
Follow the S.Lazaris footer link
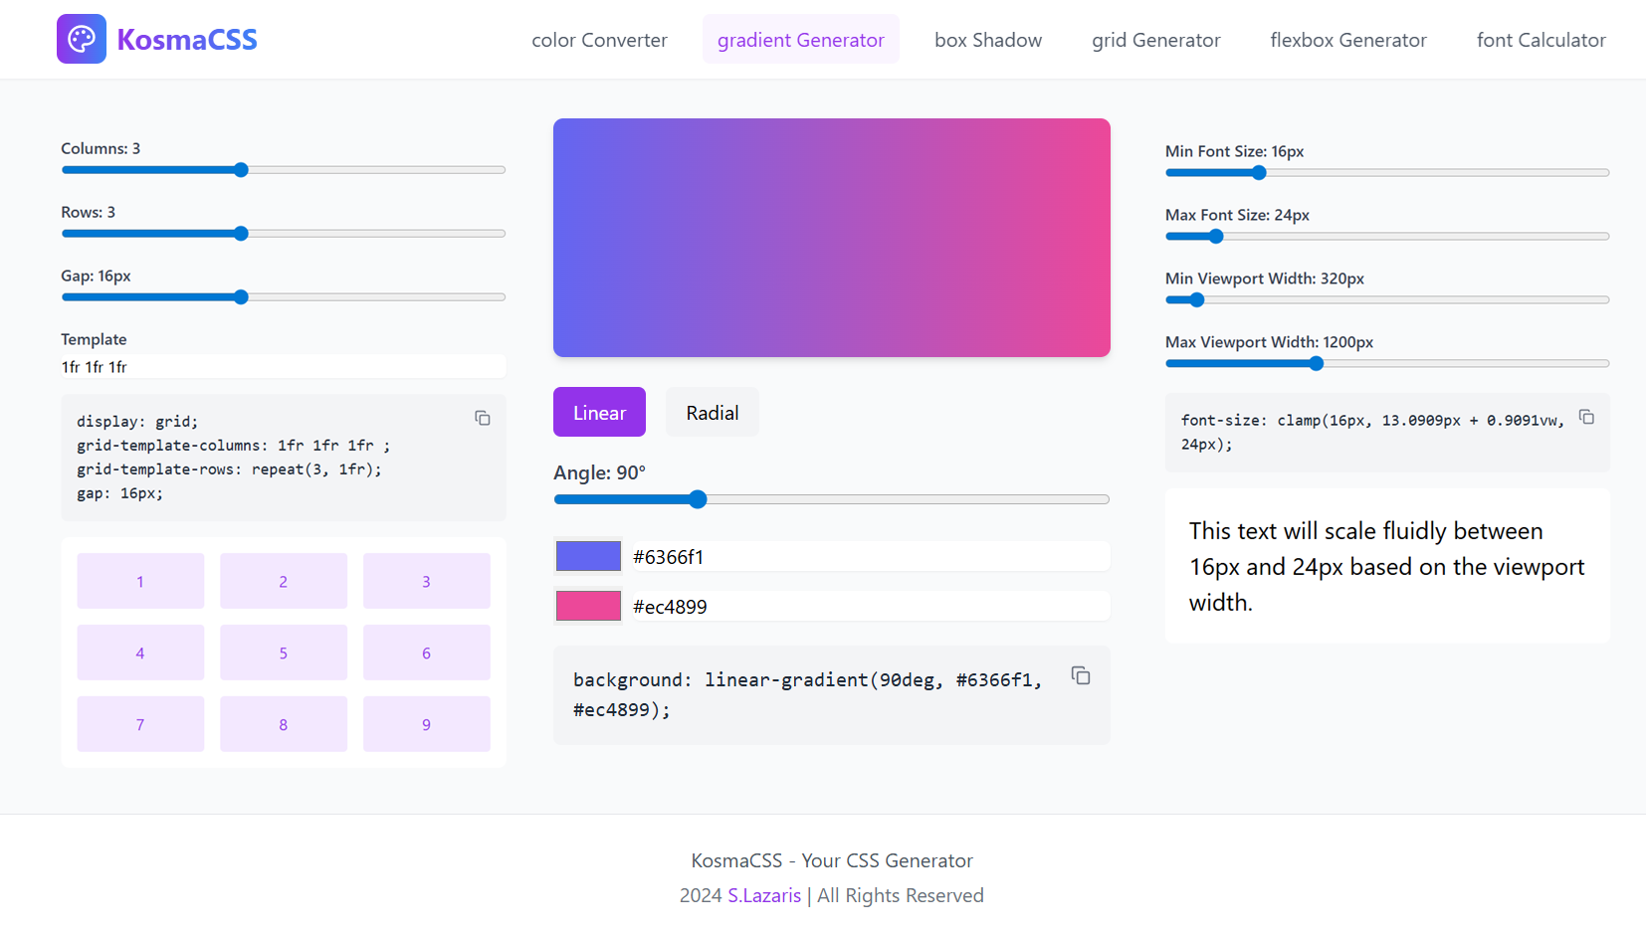[763, 895]
